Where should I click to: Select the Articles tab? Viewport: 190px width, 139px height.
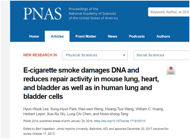(x=57, y=36)
